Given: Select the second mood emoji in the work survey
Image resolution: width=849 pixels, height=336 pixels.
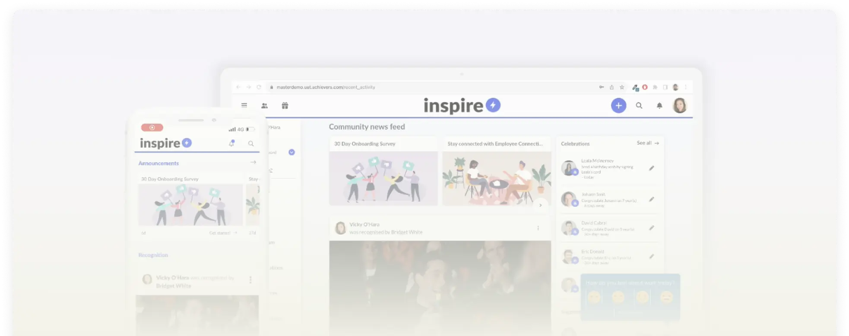Looking at the screenshot, I should (618, 297).
